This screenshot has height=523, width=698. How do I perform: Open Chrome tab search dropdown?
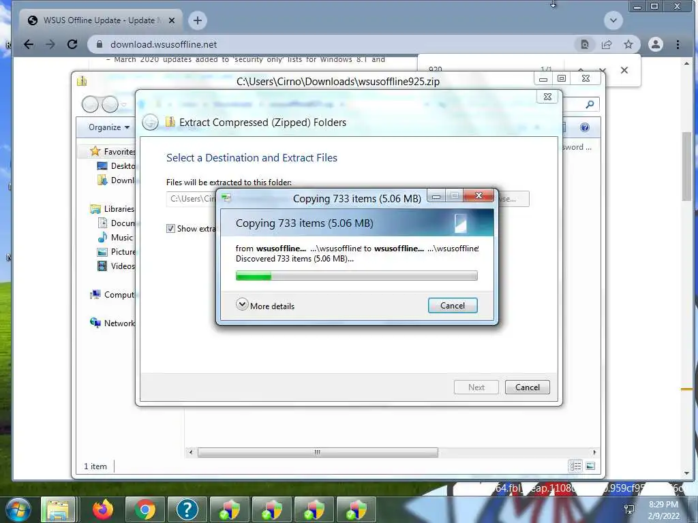pos(613,20)
